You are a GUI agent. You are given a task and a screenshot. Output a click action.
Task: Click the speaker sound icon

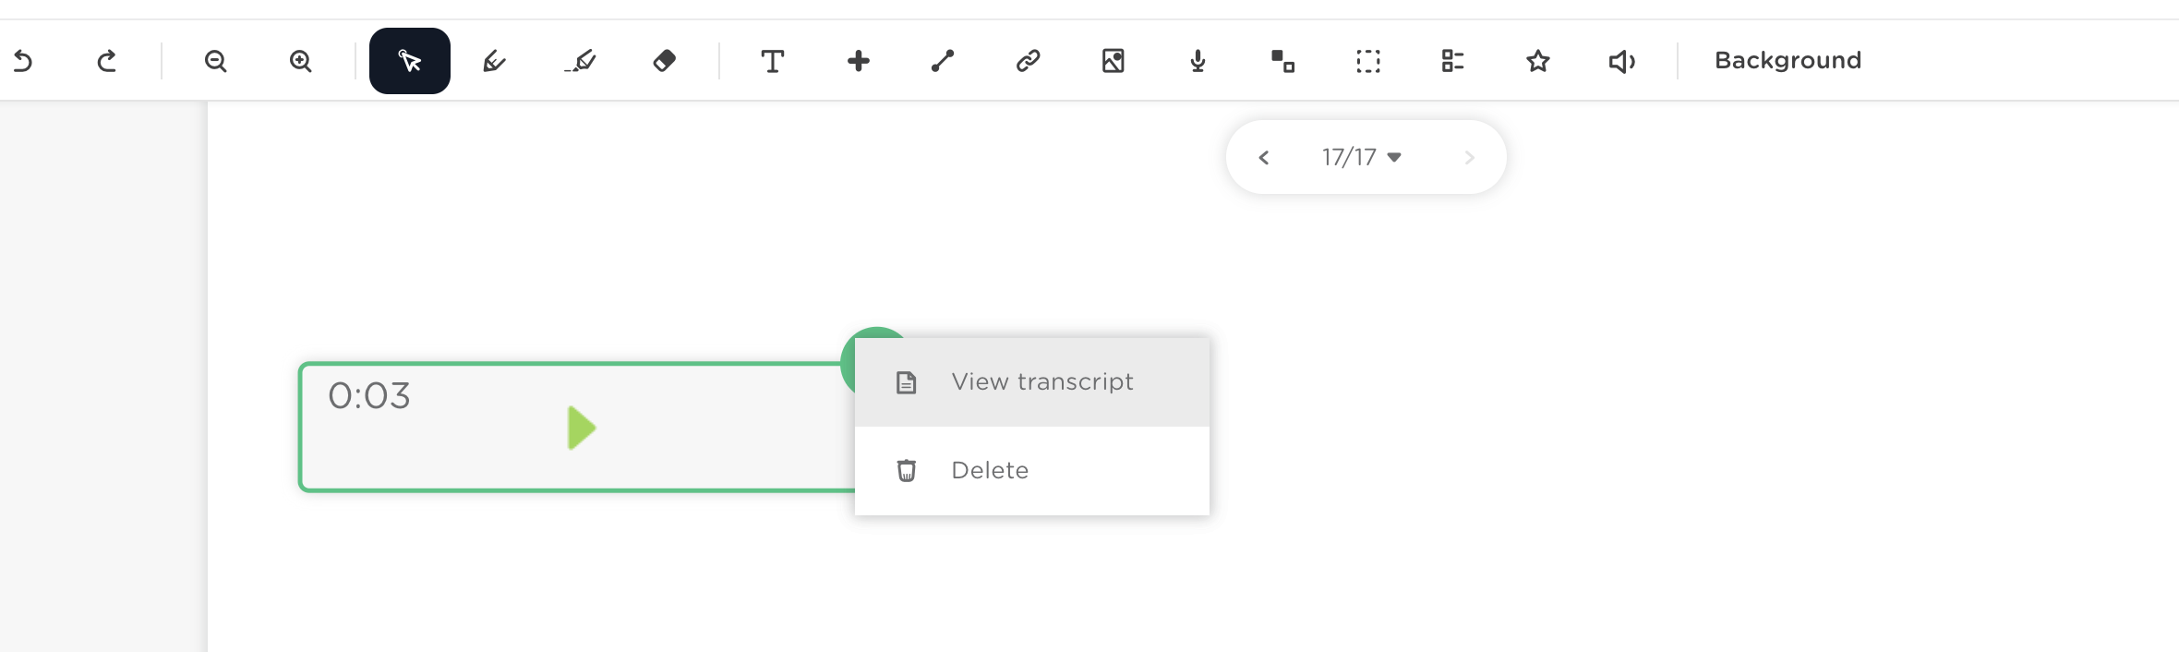1622,61
